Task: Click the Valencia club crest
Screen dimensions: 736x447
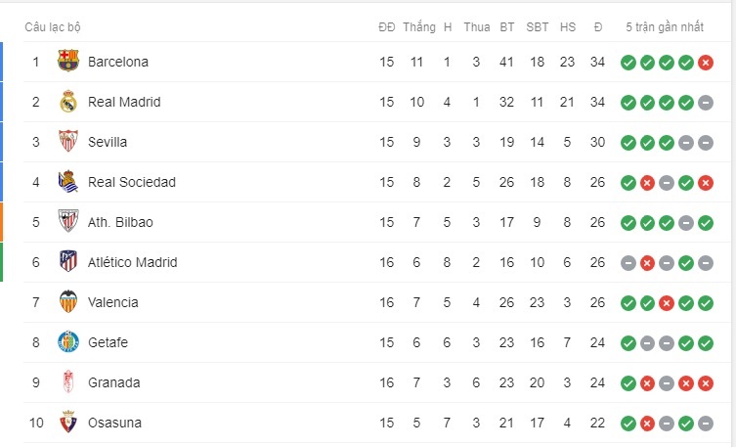Action: coord(68,302)
